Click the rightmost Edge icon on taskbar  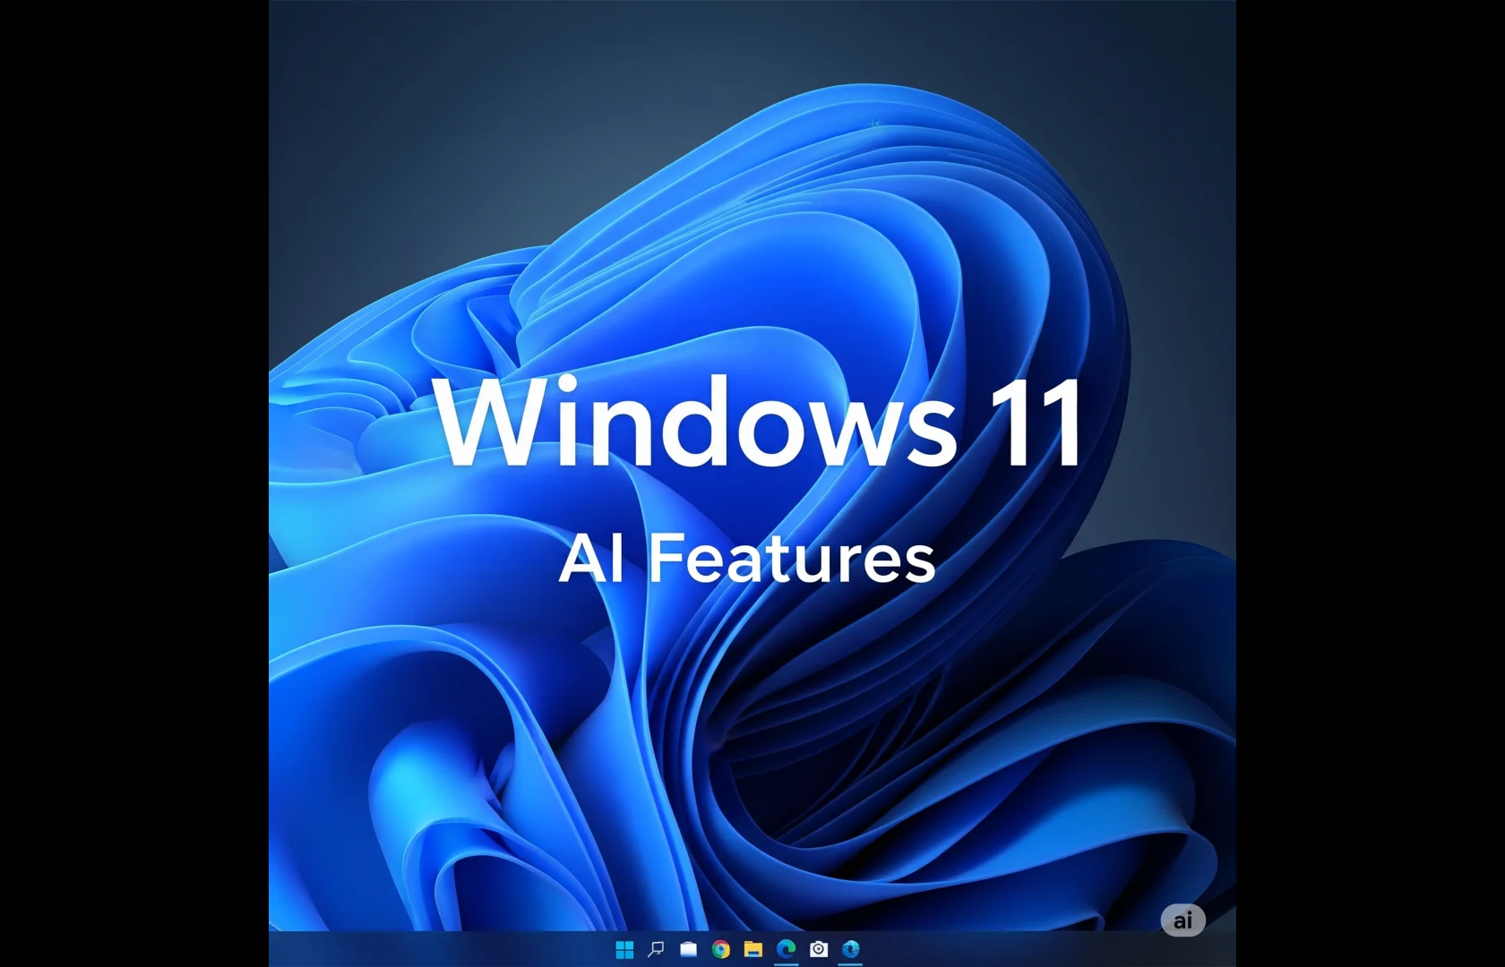coord(851,948)
